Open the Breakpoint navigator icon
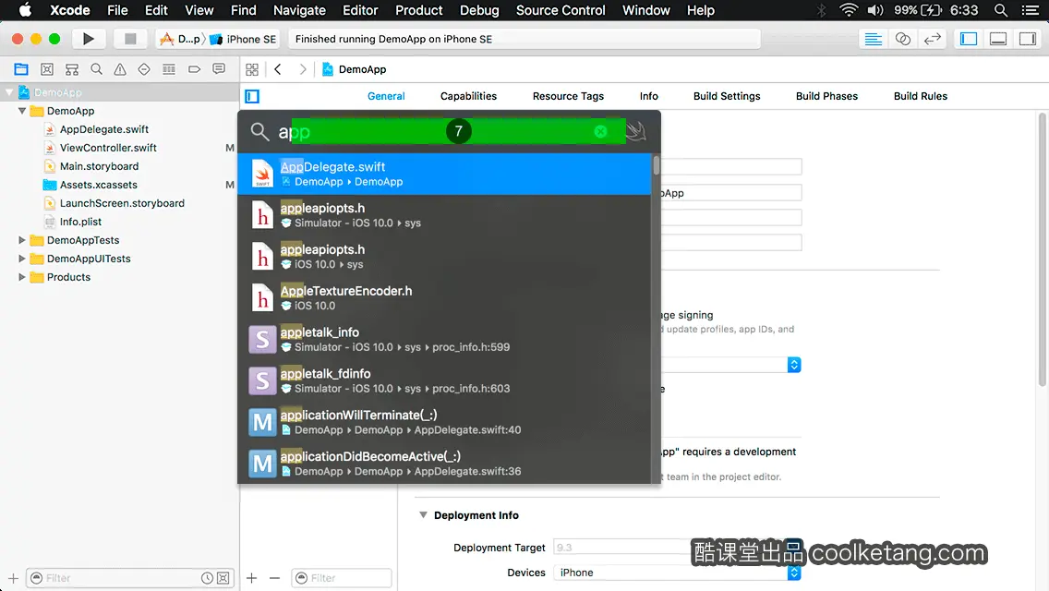This screenshot has width=1049, height=591. pyautogui.click(x=194, y=69)
